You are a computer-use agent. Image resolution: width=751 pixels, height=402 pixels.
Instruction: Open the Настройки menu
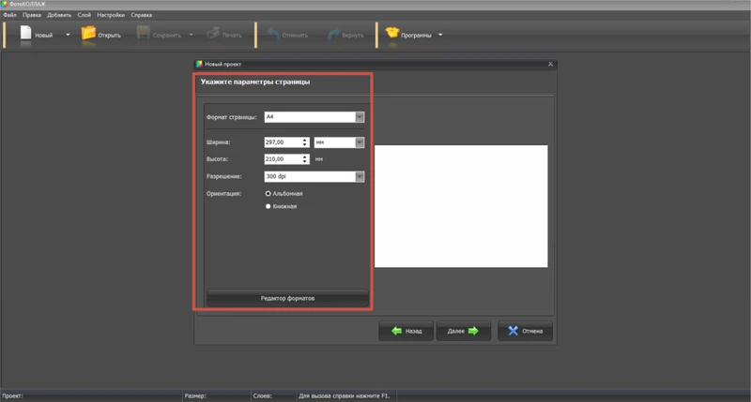tap(111, 15)
